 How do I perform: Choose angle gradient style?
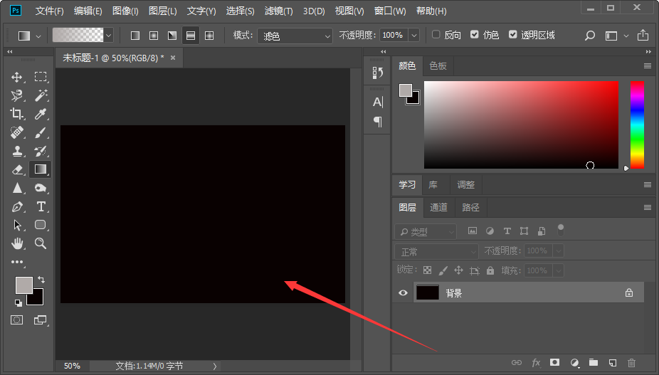click(x=172, y=36)
